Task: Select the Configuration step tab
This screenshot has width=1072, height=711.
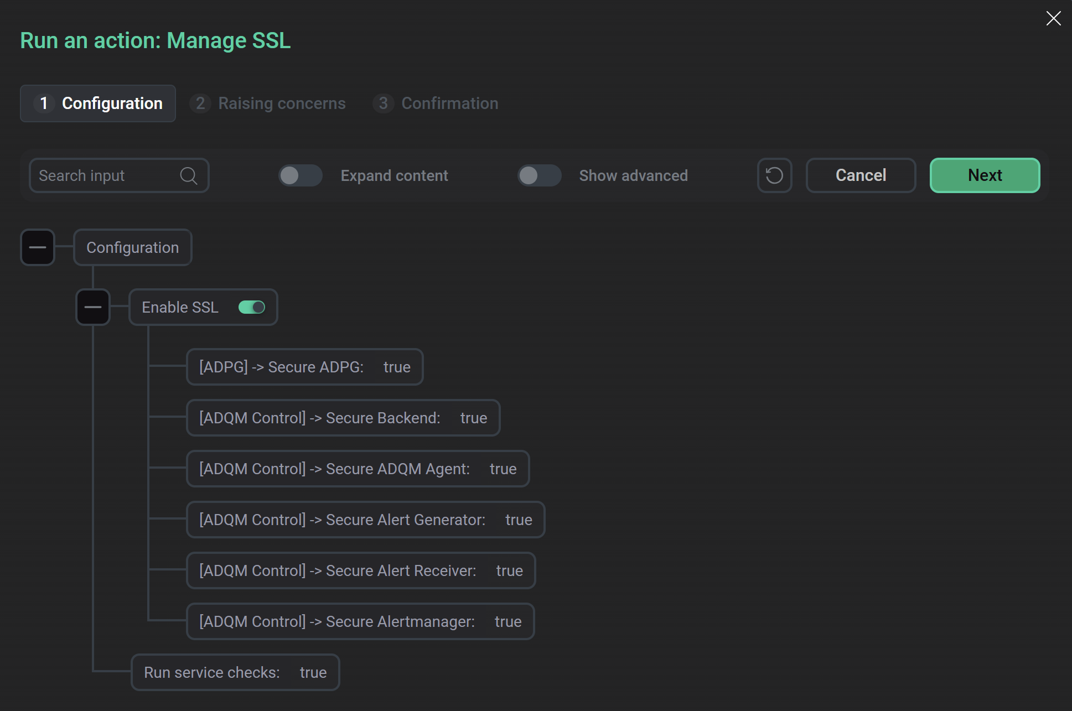Action: point(97,103)
